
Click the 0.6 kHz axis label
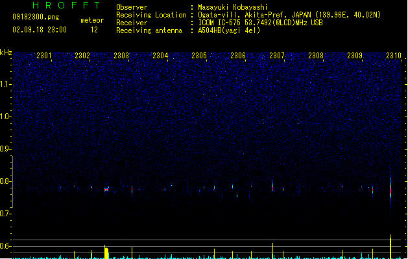(x=6, y=246)
